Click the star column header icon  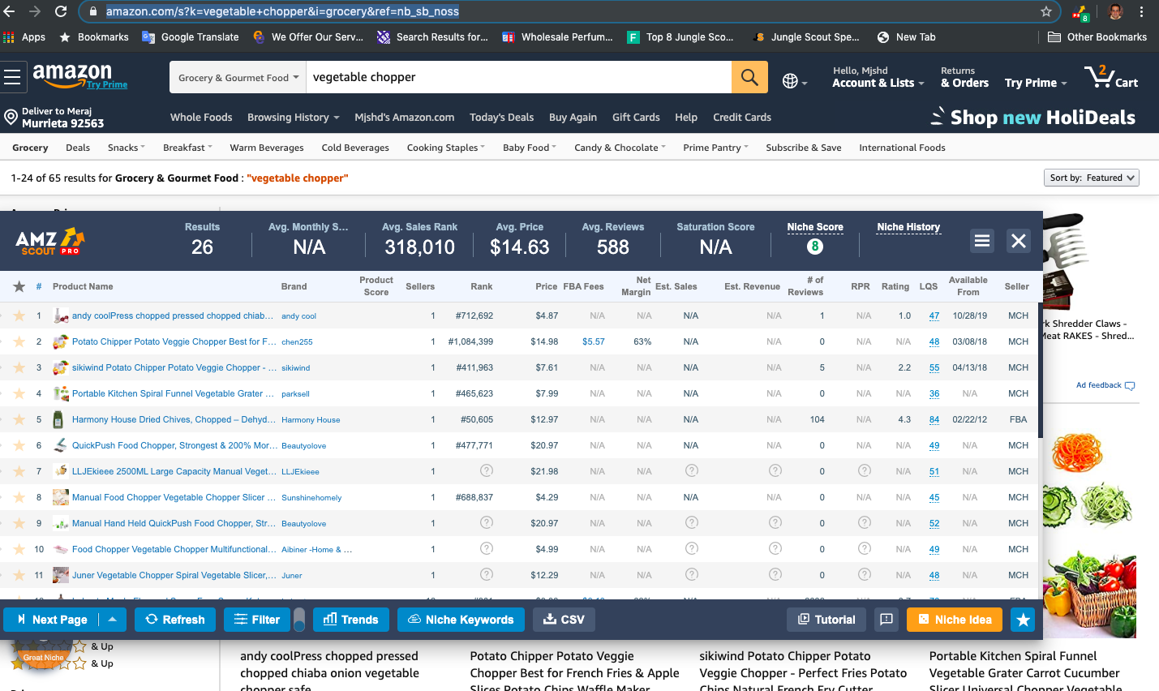click(x=19, y=286)
